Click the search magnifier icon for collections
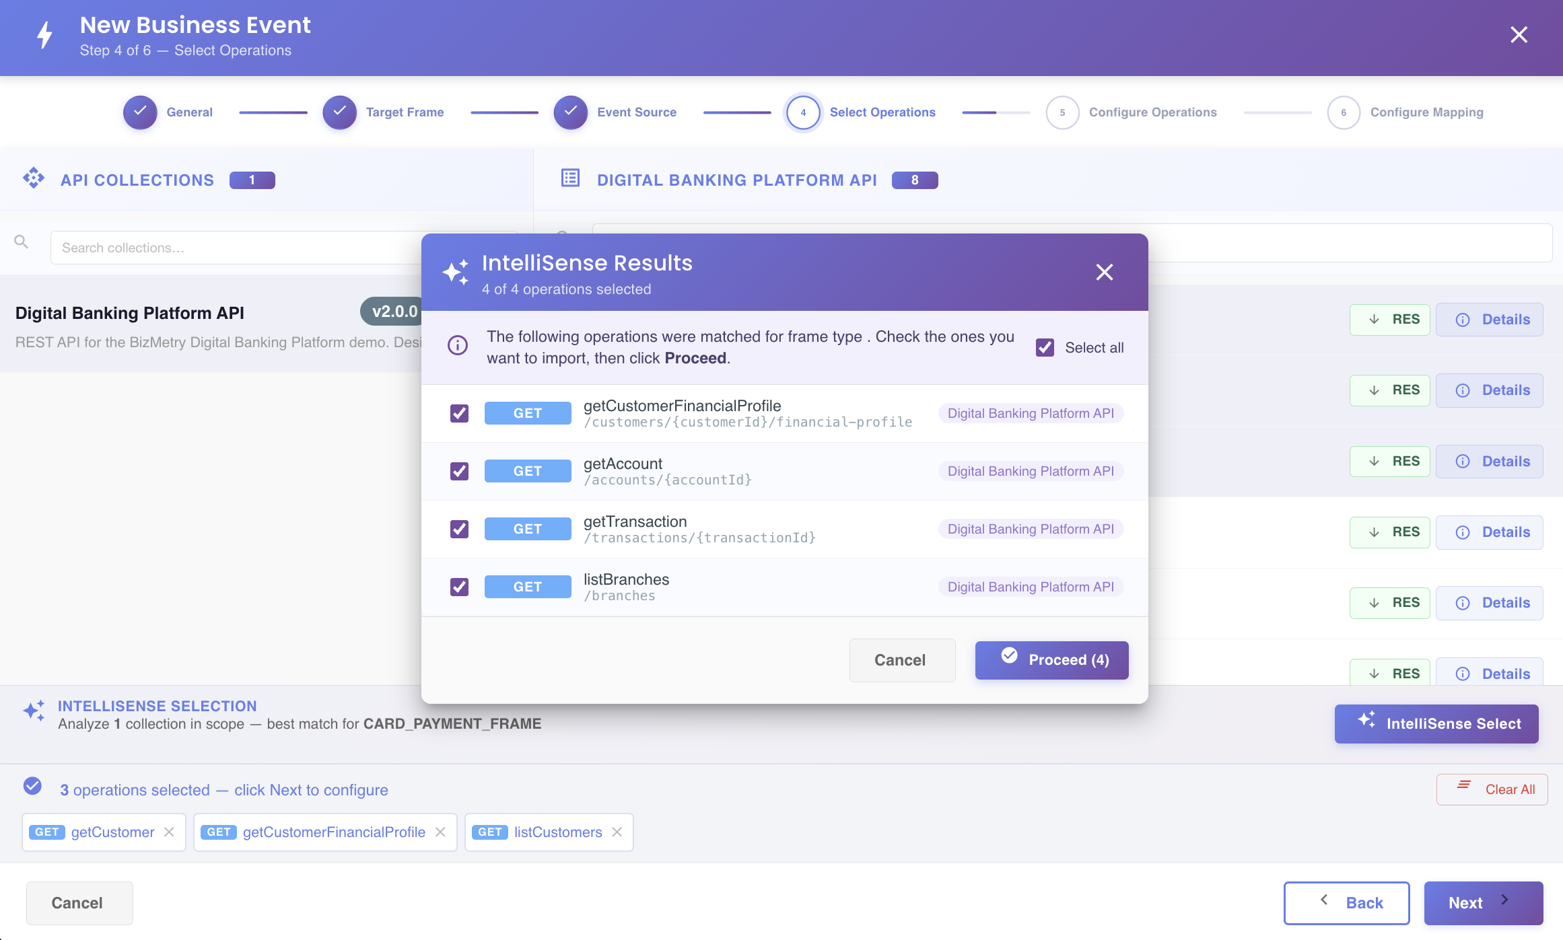 coord(22,242)
